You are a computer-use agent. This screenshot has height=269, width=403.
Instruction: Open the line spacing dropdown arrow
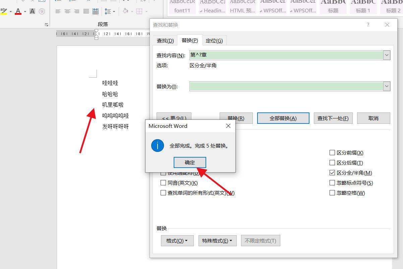[114, 12]
